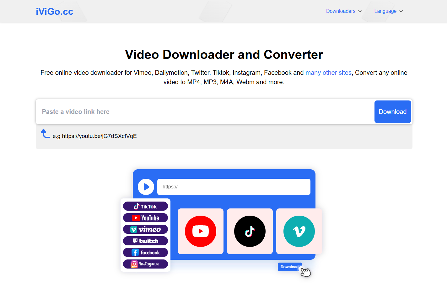Image resolution: width=447 pixels, height=287 pixels.
Task: Select the vimeo badge in list
Action: click(145, 229)
